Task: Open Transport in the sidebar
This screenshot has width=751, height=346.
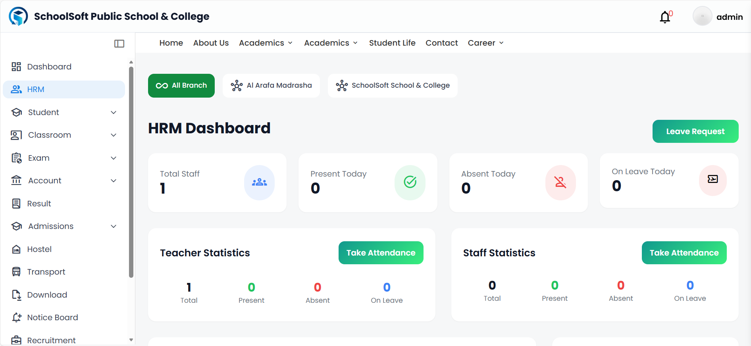Action: [46, 272]
